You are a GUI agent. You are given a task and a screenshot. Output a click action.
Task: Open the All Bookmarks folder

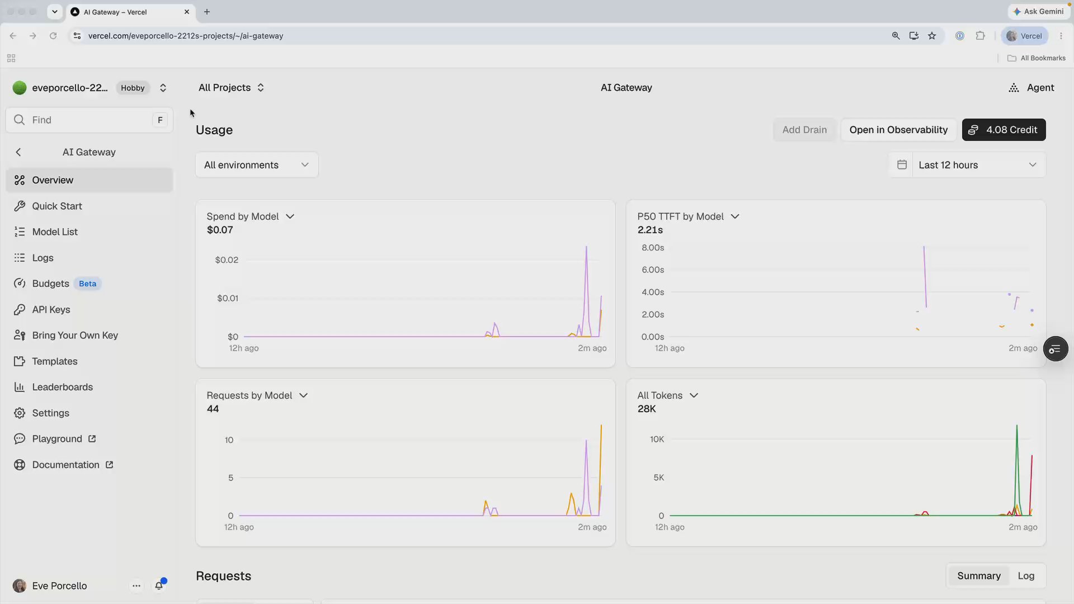tap(1037, 58)
